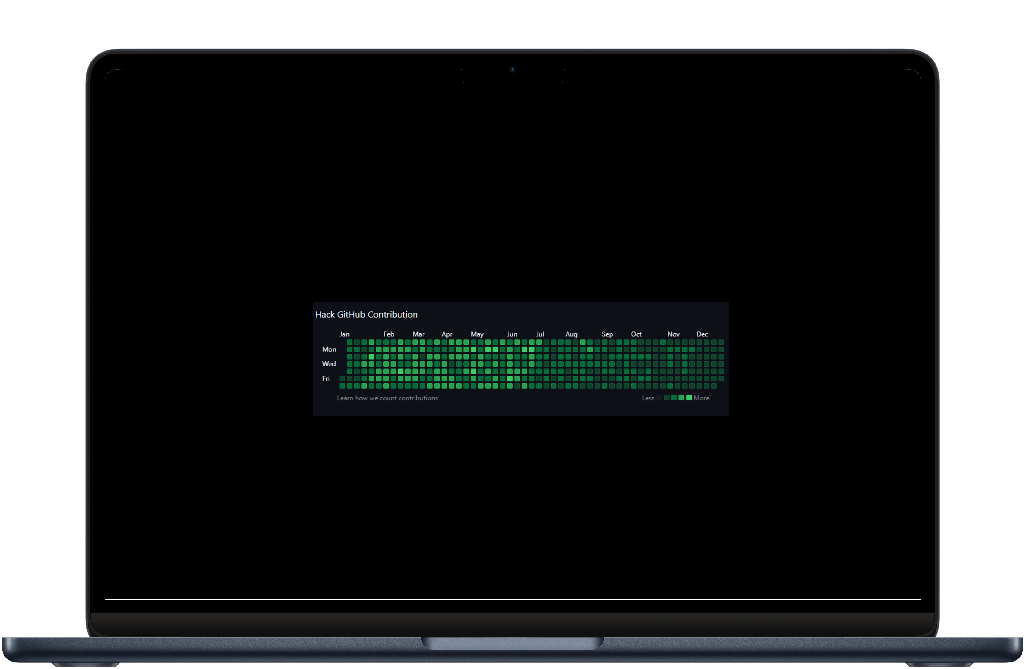This screenshot has height=669, width=1026.
Task: Click the Jul month label
Action: tap(540, 334)
